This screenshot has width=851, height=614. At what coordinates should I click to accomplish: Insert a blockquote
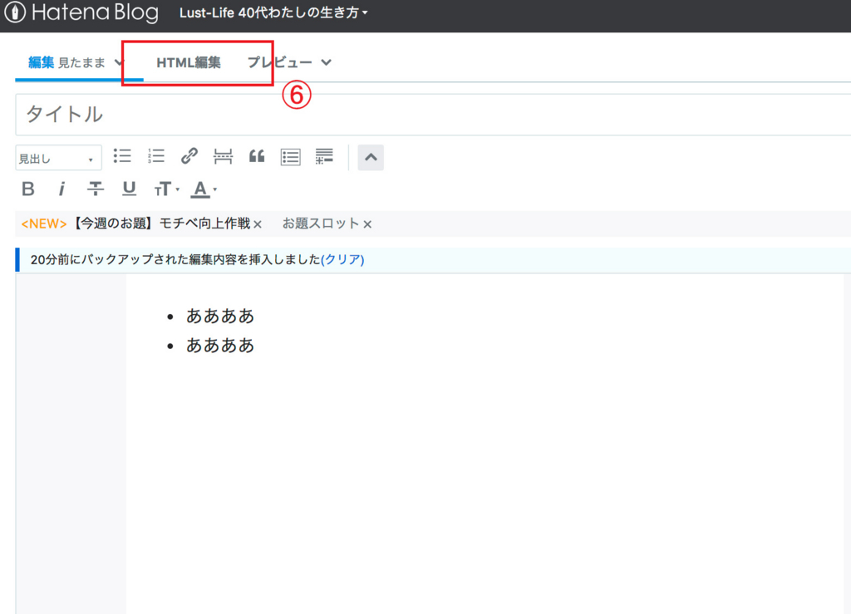[x=256, y=156]
